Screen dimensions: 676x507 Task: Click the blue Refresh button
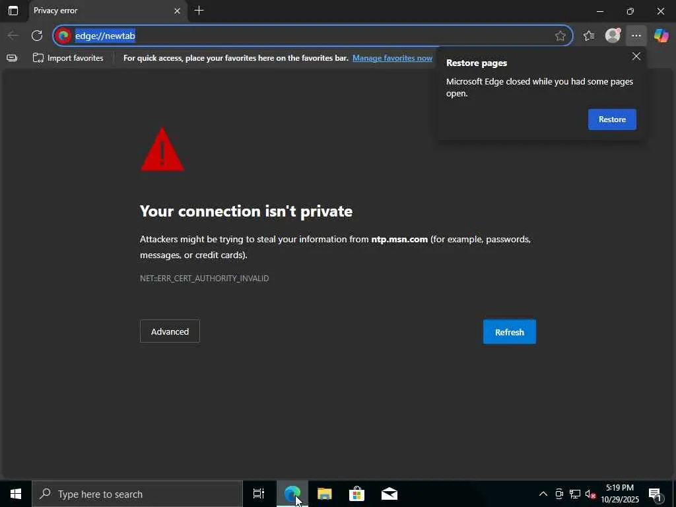click(510, 332)
